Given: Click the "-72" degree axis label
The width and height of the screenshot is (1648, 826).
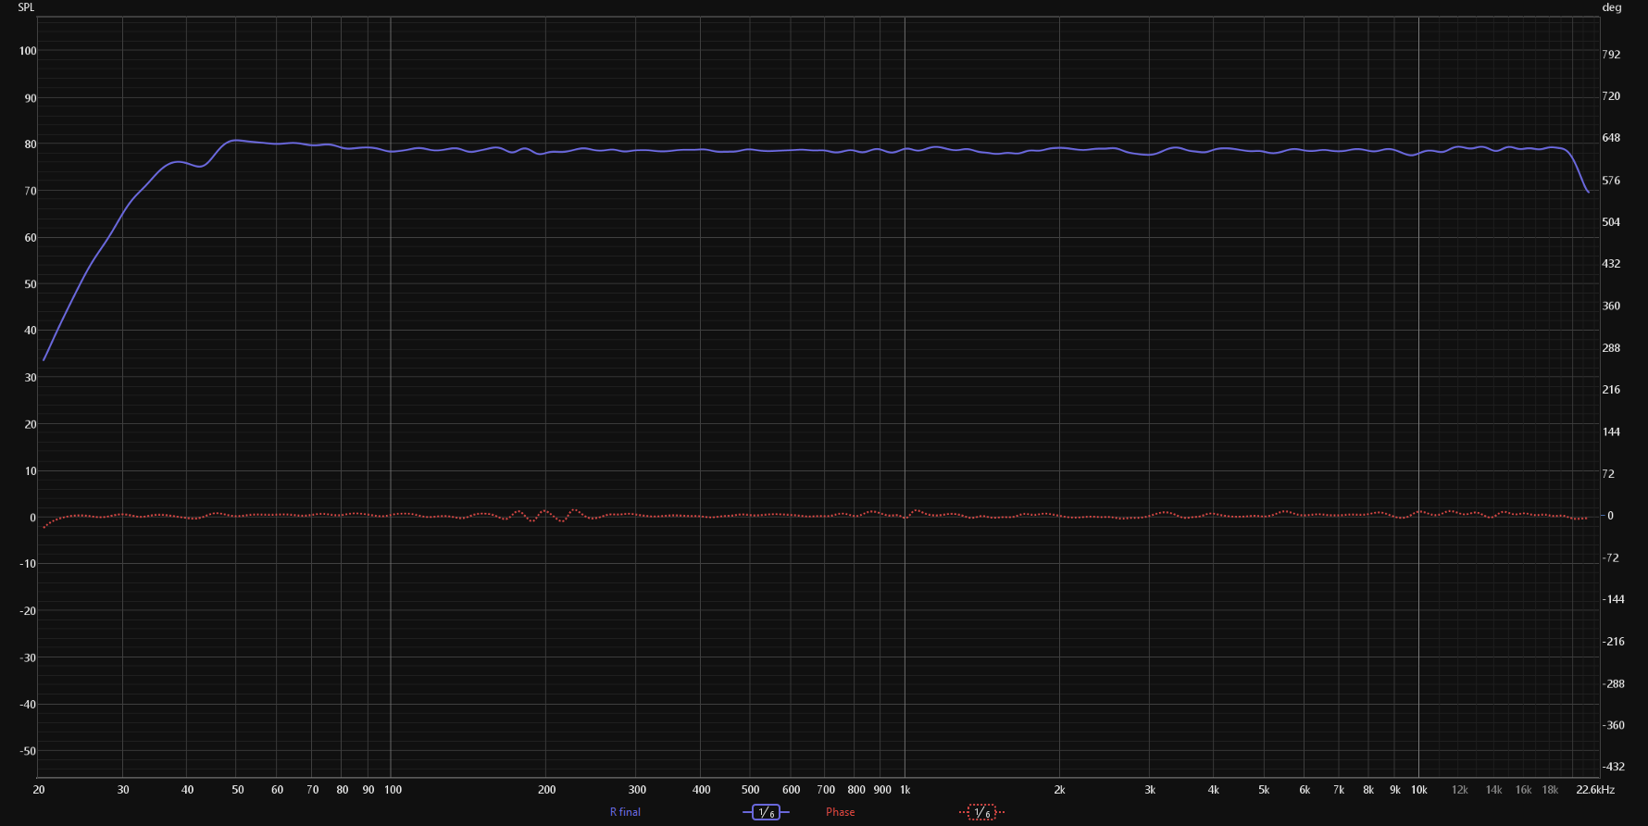Looking at the screenshot, I should (1611, 557).
